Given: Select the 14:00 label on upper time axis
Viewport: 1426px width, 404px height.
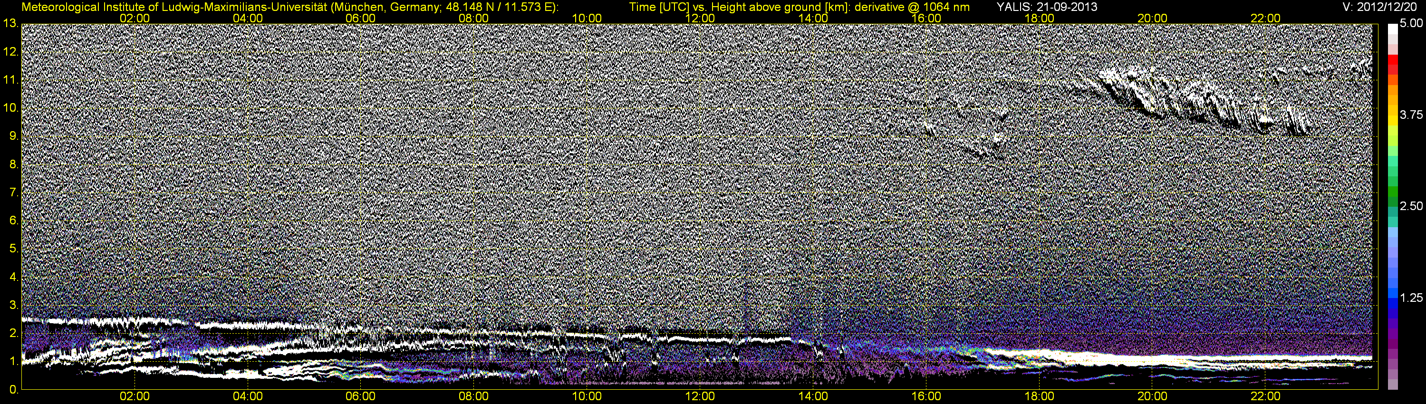Looking at the screenshot, I should coord(813,18).
